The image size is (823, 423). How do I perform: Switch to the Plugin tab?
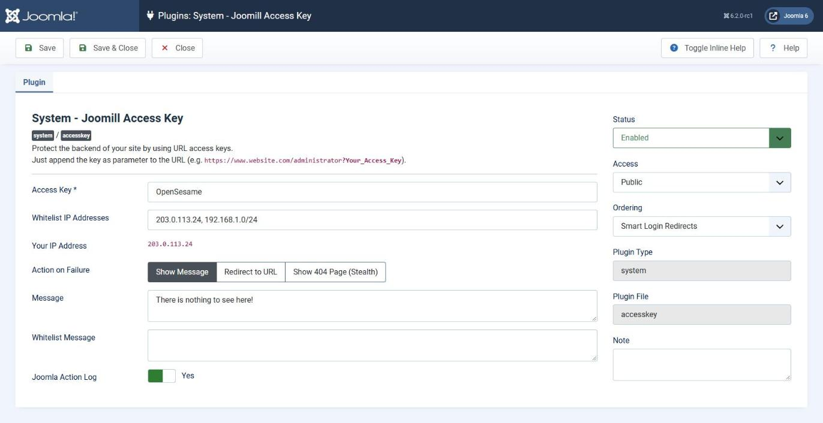(34, 82)
